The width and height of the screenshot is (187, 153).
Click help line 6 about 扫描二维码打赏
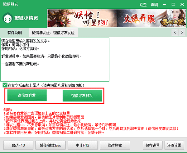[x=54, y=133]
